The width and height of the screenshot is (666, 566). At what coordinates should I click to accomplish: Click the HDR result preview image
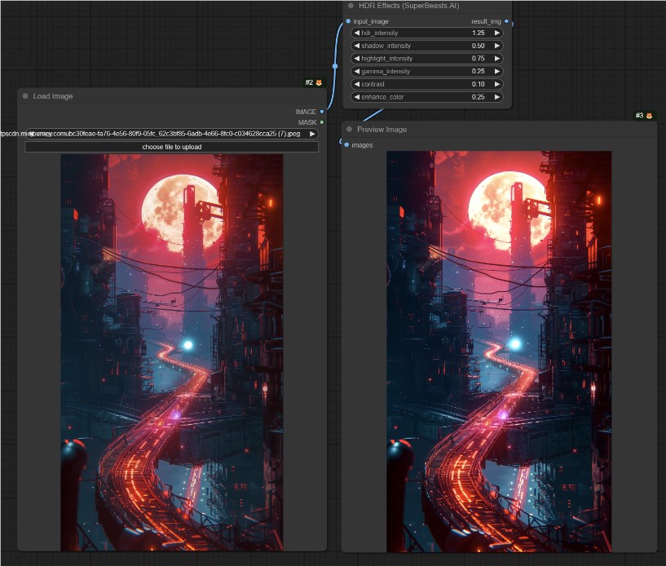pos(499,352)
